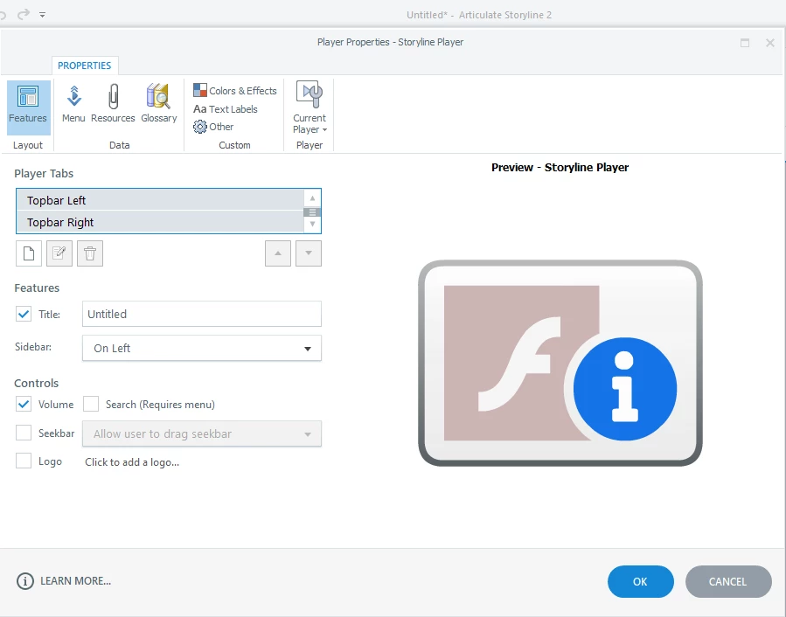The image size is (786, 617).
Task: Enable the Seekbar checkbox
Action: pos(24,433)
